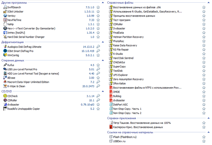Open Hetman Partition Recovery help file

point(128,37)
